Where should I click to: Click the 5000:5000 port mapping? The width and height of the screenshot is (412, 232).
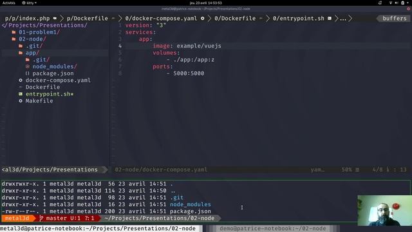(x=189, y=73)
